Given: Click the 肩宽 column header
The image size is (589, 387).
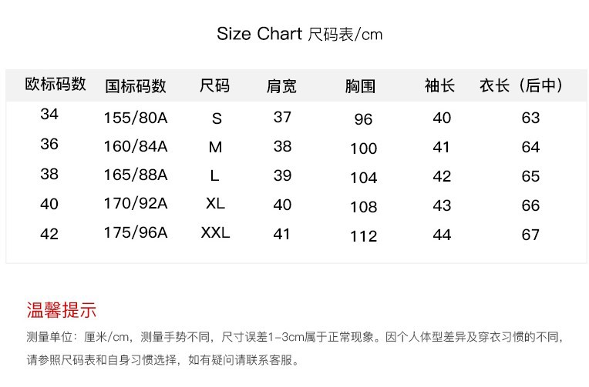Looking at the screenshot, I should [x=281, y=86].
